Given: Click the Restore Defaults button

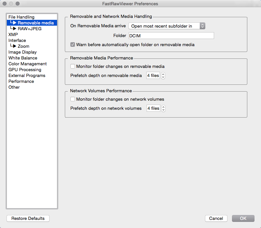Looking at the screenshot, I should pyautogui.click(x=28, y=218).
